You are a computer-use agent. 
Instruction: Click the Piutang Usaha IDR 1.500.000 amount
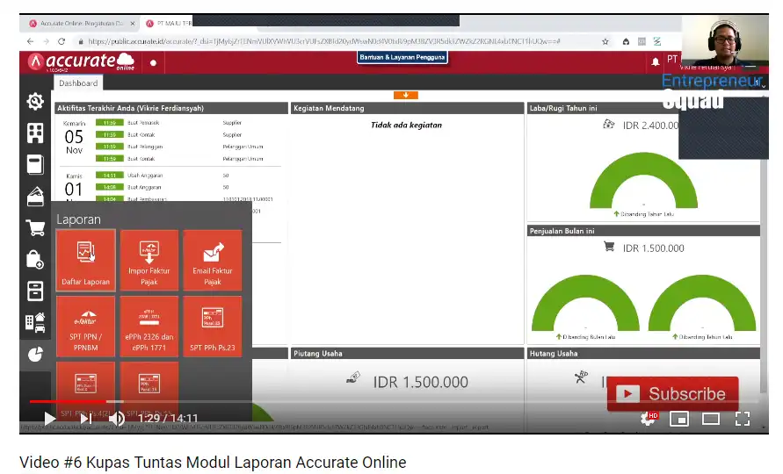point(420,382)
